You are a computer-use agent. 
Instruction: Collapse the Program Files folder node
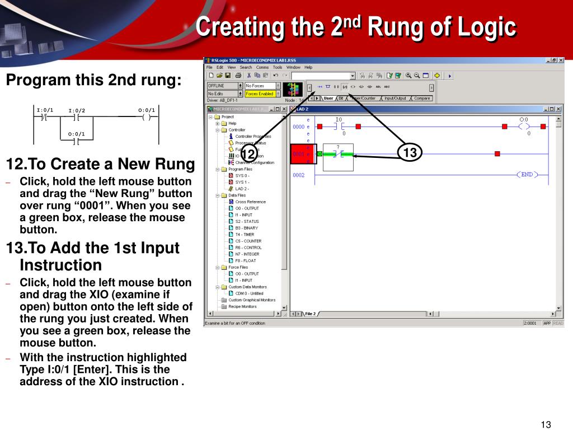[x=218, y=170]
